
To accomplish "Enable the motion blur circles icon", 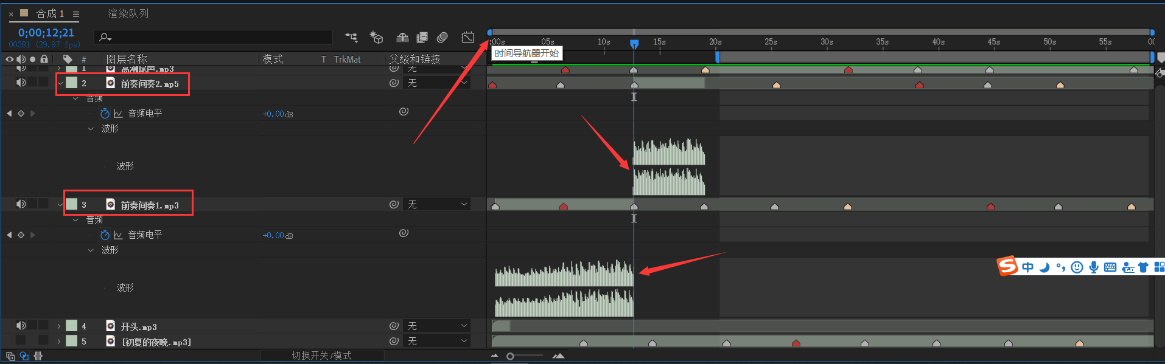I will [443, 37].
